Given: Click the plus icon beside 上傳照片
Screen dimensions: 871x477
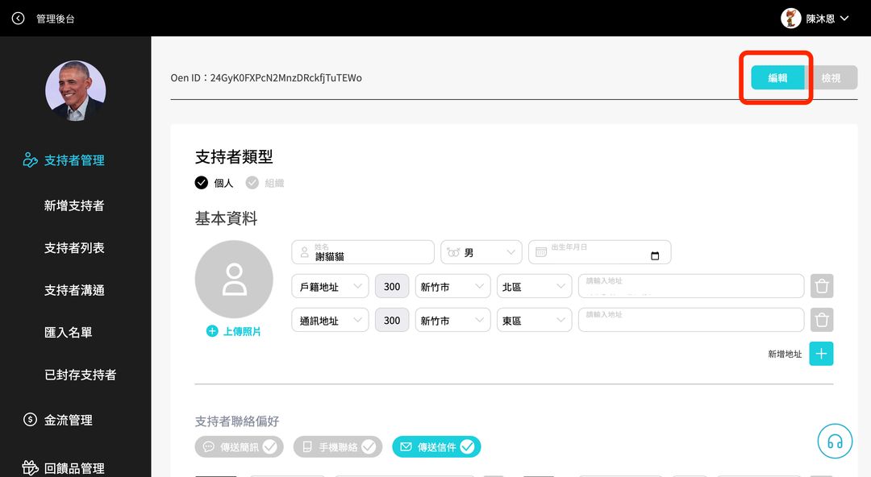Looking at the screenshot, I should [x=211, y=331].
